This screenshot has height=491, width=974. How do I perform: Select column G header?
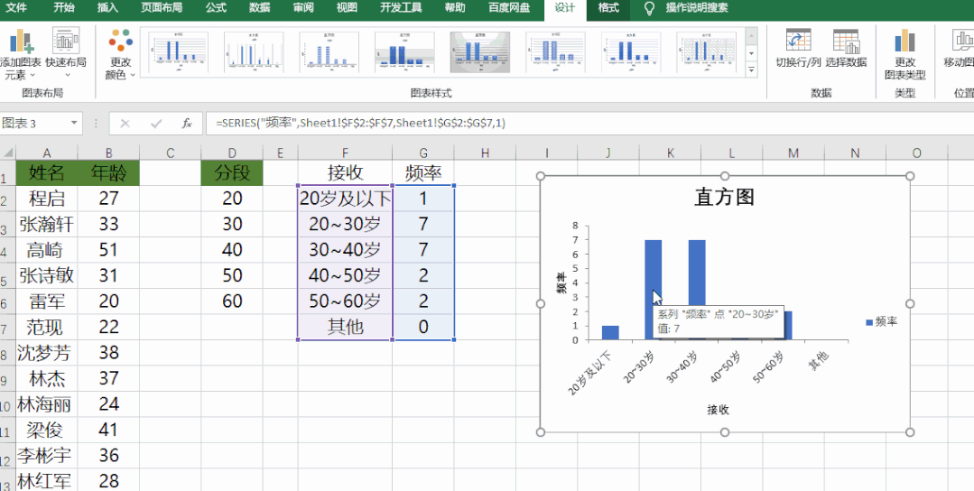(423, 153)
